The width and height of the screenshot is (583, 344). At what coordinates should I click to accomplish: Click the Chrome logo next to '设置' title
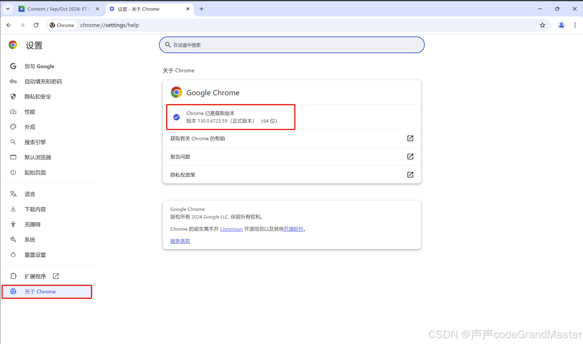click(13, 45)
